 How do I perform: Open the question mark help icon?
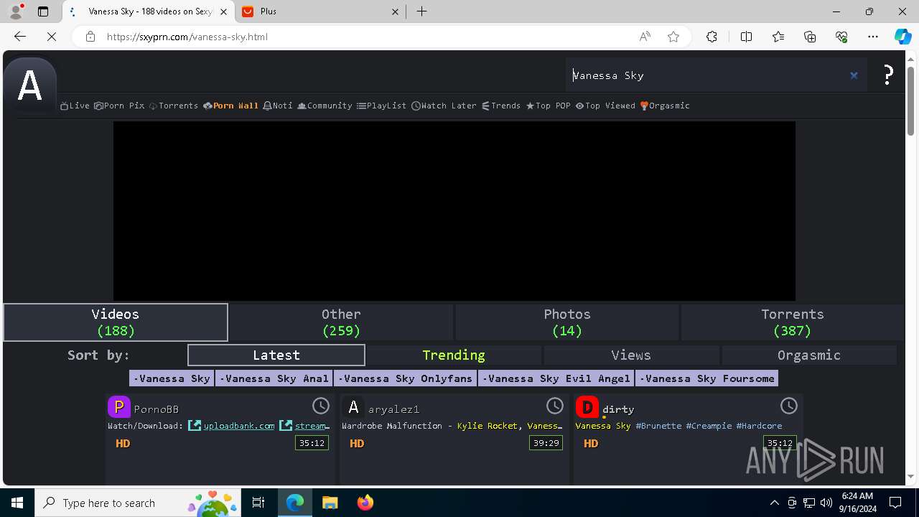888,75
